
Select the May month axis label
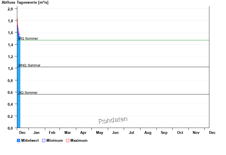point(99,133)
